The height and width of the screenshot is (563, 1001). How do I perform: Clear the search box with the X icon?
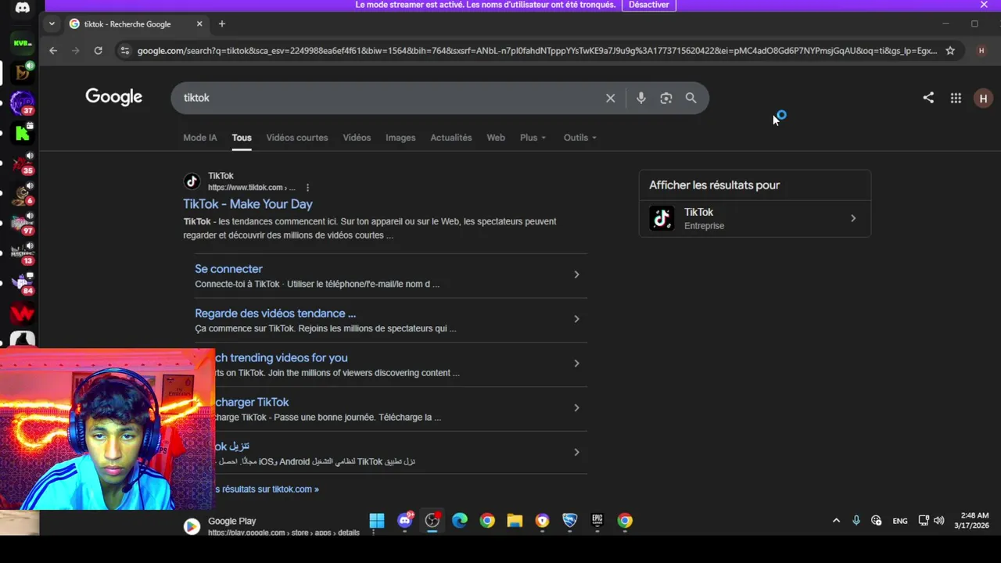tap(610, 98)
